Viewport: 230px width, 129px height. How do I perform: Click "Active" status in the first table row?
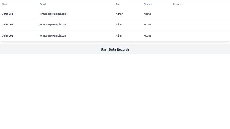pos(147,14)
